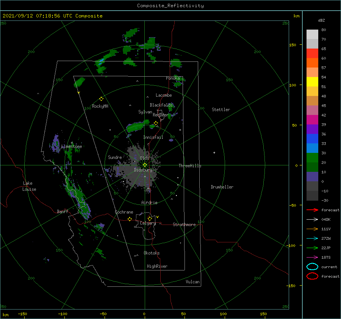Click the yellow diamond marker southeast of RedDeer
The height and width of the screenshot is (319, 341).
click(x=156, y=123)
